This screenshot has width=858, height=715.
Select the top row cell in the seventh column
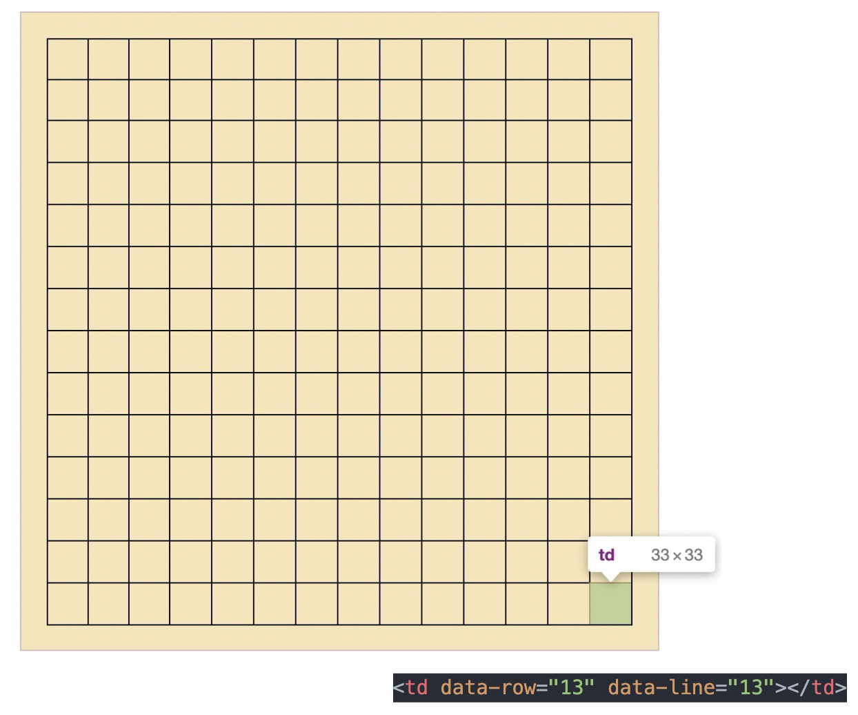tap(317, 59)
